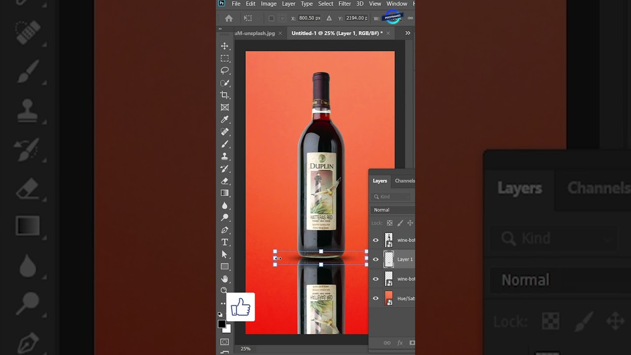Select the Path Selection tool
Screen dimensions: 631x355
tap(225, 254)
